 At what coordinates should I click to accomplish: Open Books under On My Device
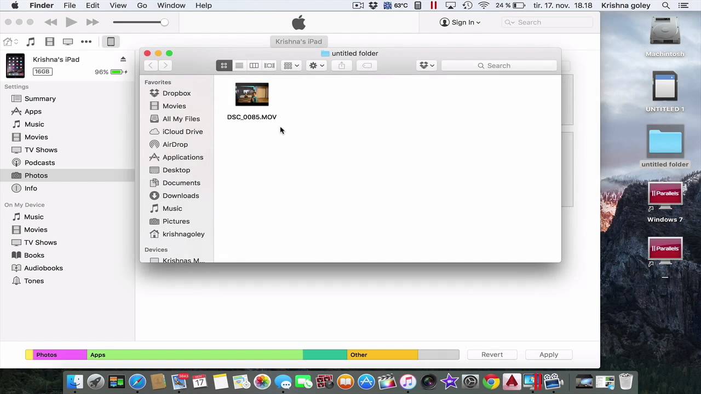coord(34,255)
